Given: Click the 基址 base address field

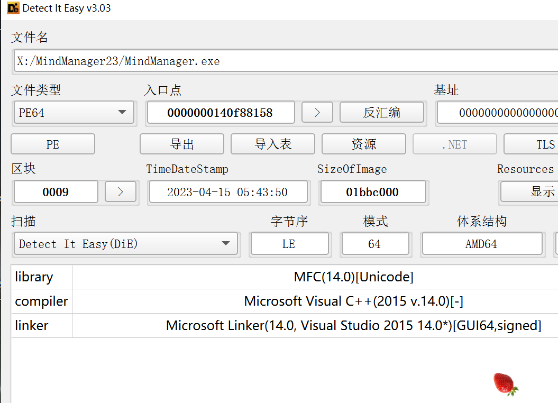Looking at the screenshot, I should pos(498,113).
